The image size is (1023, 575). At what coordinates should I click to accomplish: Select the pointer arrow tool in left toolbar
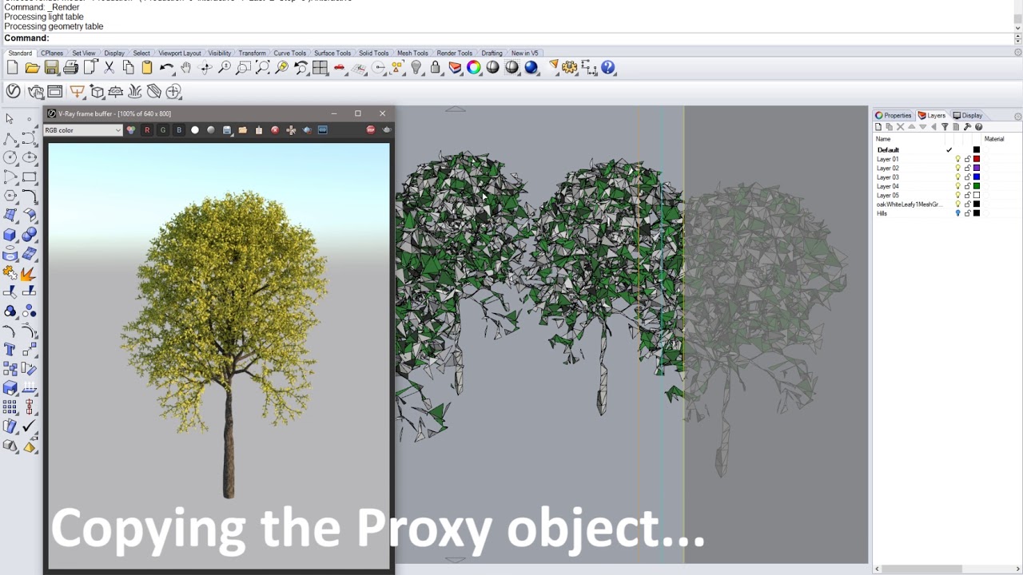pyautogui.click(x=10, y=119)
